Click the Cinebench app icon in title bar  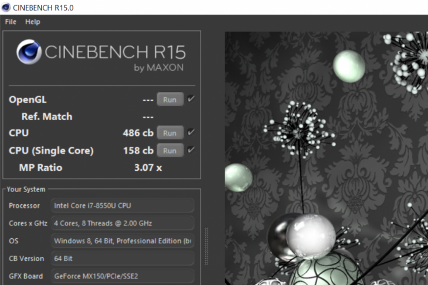[5, 8]
